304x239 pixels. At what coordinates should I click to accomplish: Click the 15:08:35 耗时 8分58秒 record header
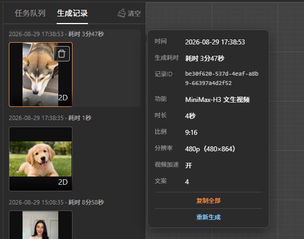tap(56, 202)
